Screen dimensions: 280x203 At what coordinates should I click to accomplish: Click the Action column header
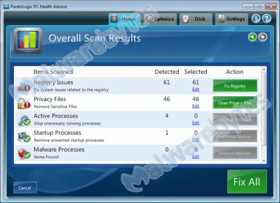pyautogui.click(x=235, y=72)
